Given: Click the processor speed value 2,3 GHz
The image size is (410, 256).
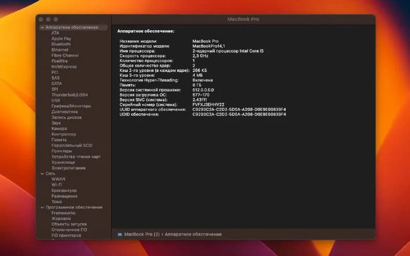Looking at the screenshot, I should point(200,56).
